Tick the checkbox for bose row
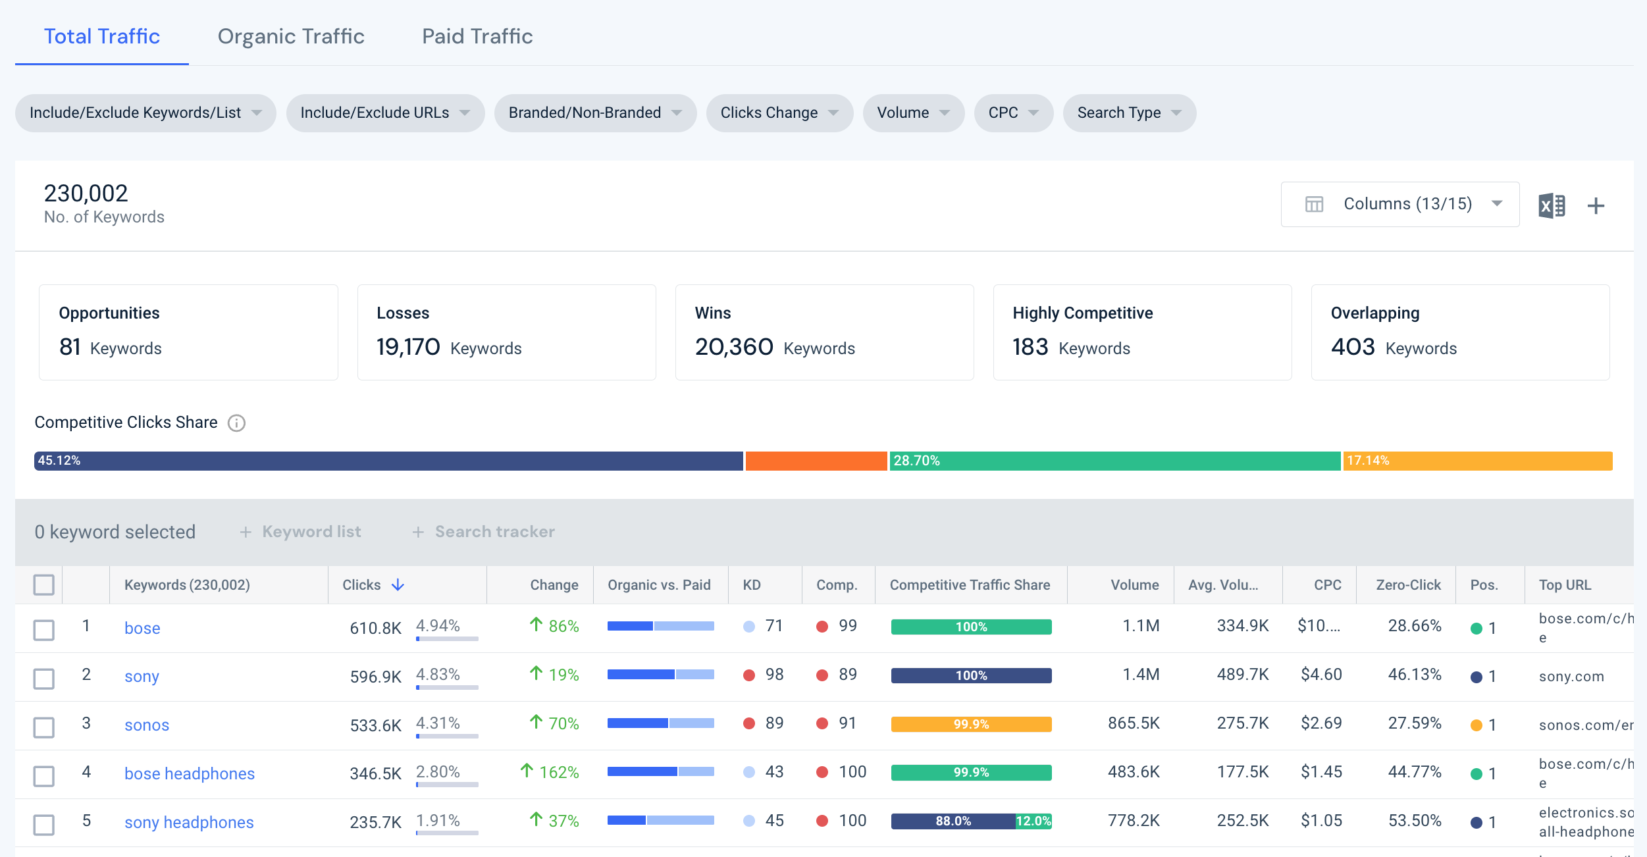Image resolution: width=1647 pixels, height=857 pixels. pos(44,629)
